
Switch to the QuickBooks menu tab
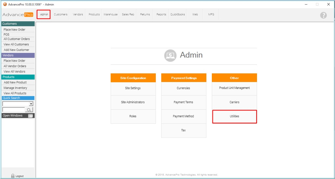(178, 14)
